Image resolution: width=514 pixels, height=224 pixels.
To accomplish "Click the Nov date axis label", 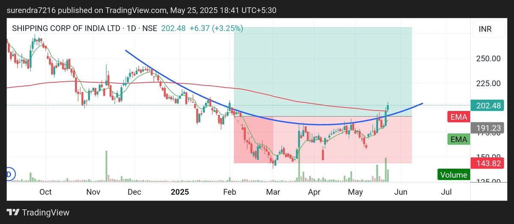I will click(x=93, y=192).
